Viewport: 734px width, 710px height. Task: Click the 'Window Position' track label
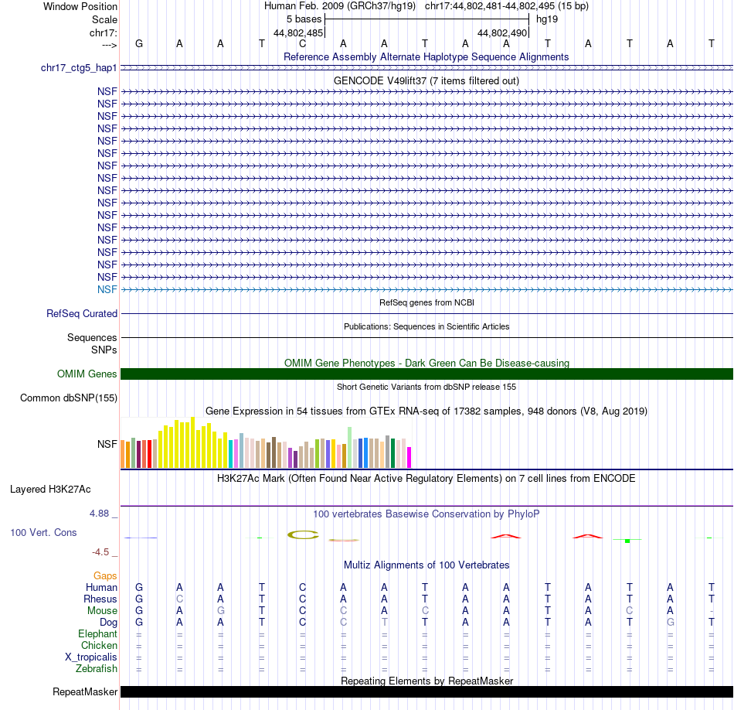click(x=80, y=6)
